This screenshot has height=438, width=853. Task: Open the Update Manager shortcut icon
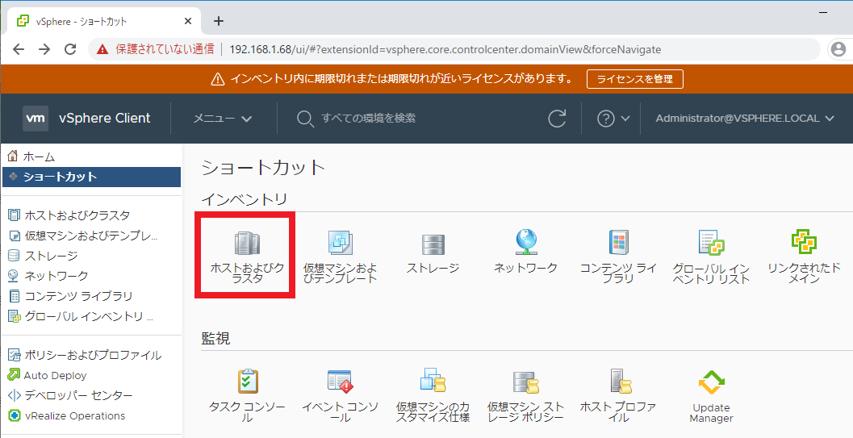712,382
